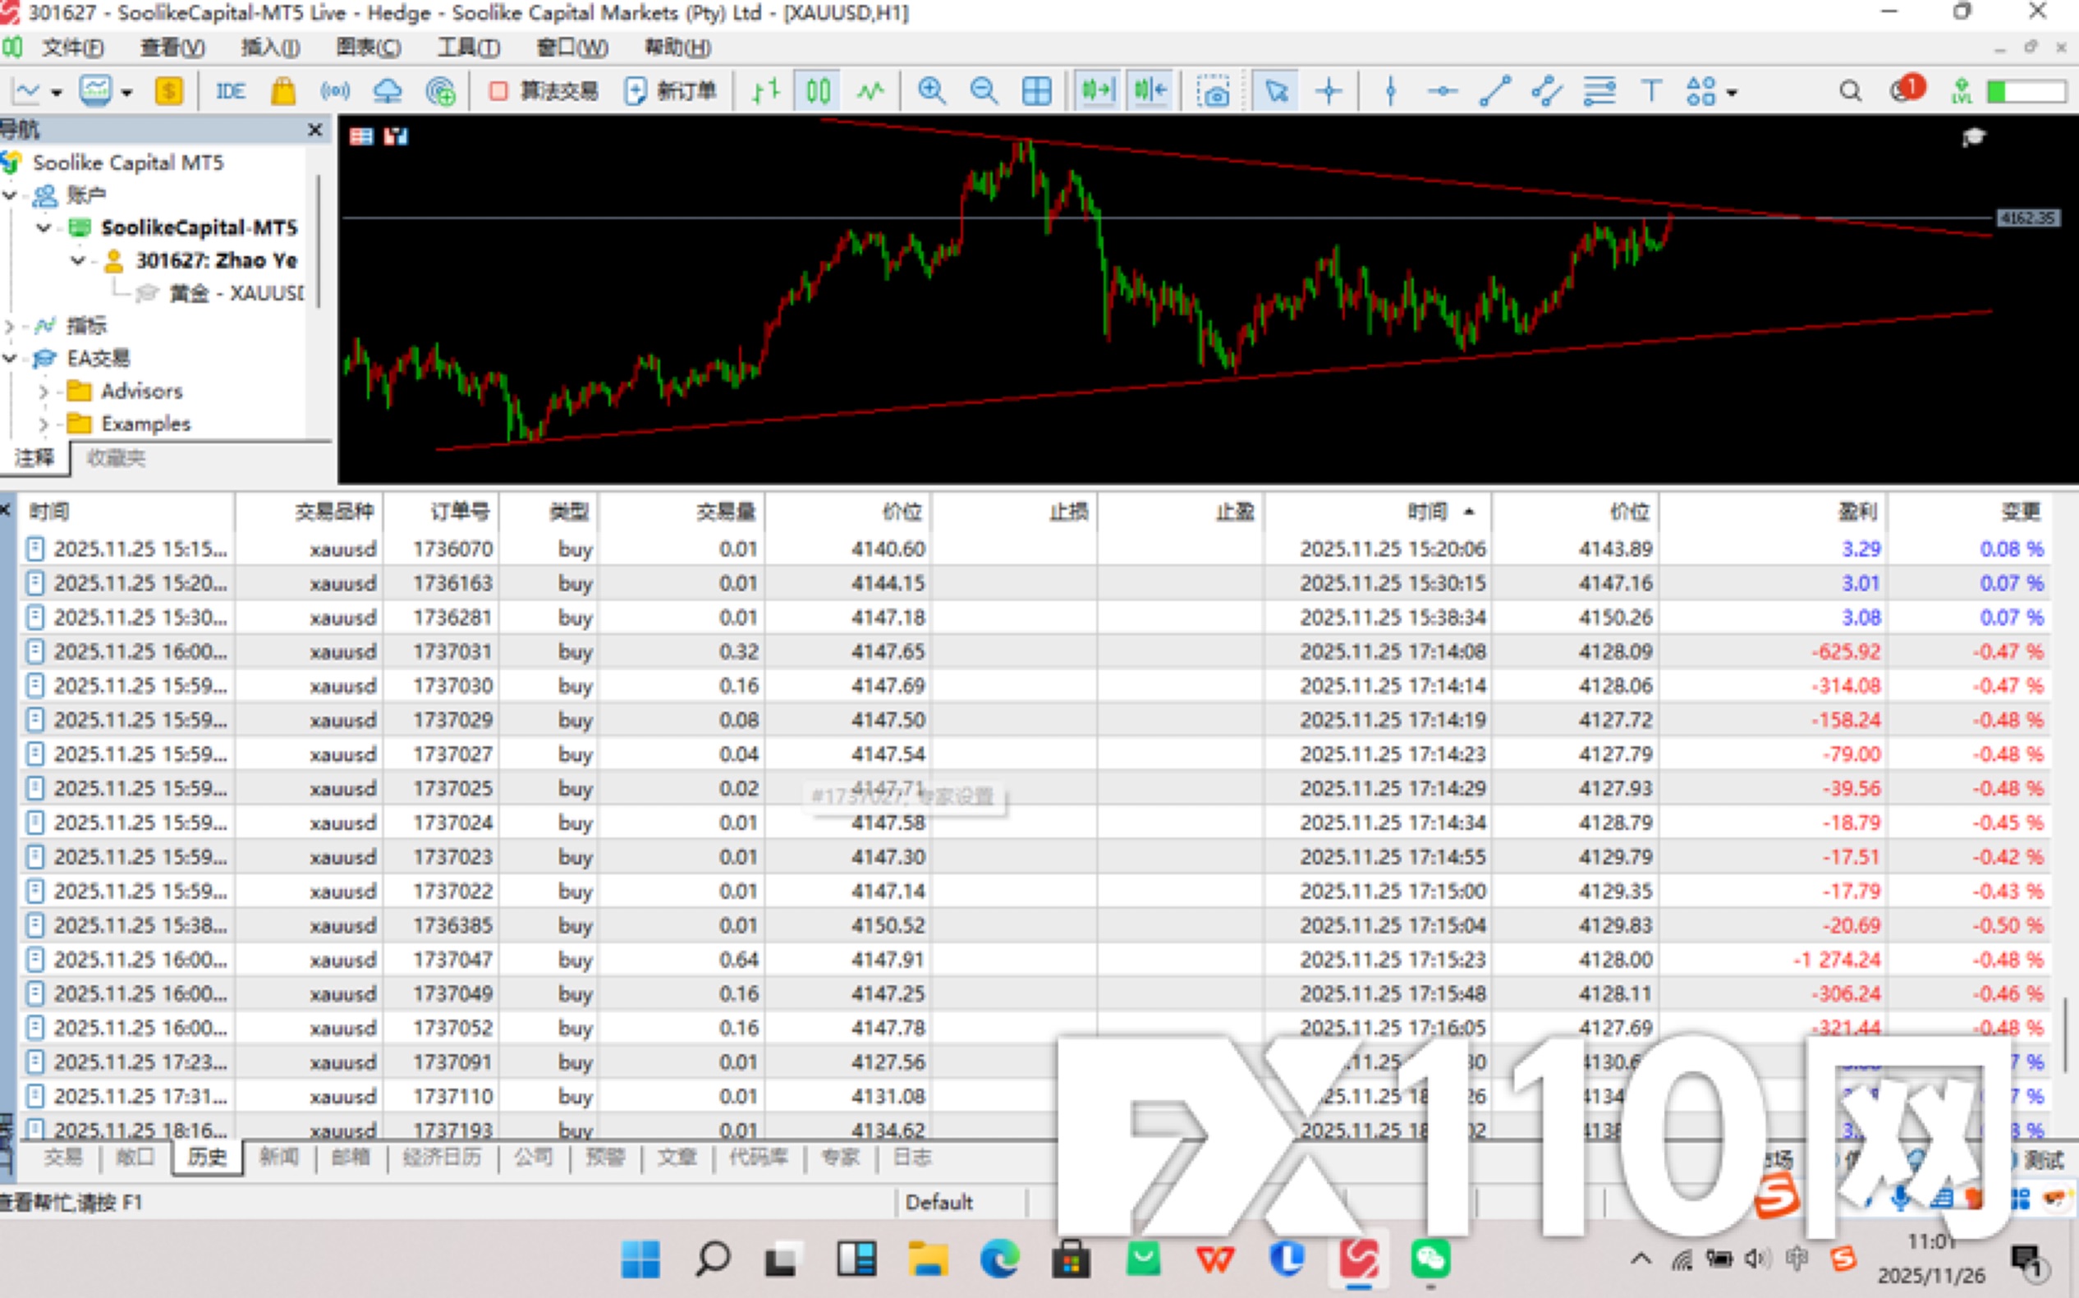Toggle Algo Trading (算法交易) button
Screen dimensions: 2079x1298
[x=544, y=91]
